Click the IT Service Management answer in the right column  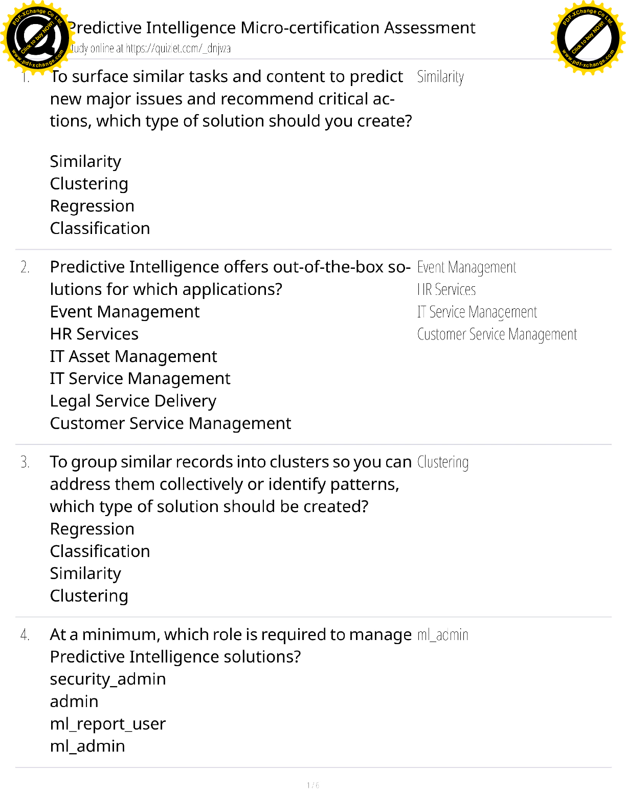477,312
